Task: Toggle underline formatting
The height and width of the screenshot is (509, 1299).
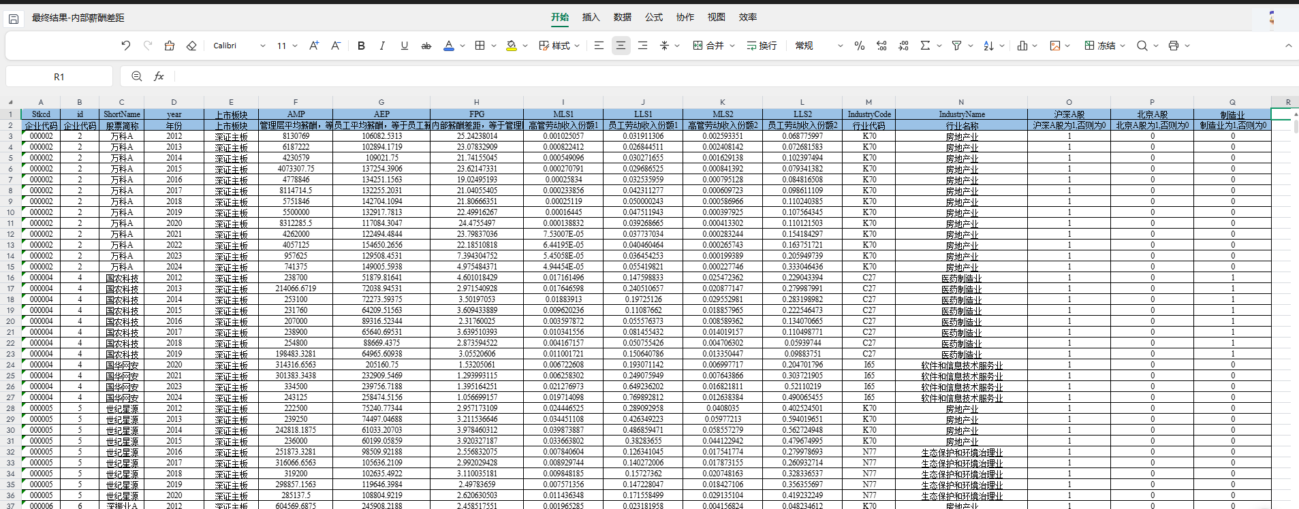Action: 404,46
